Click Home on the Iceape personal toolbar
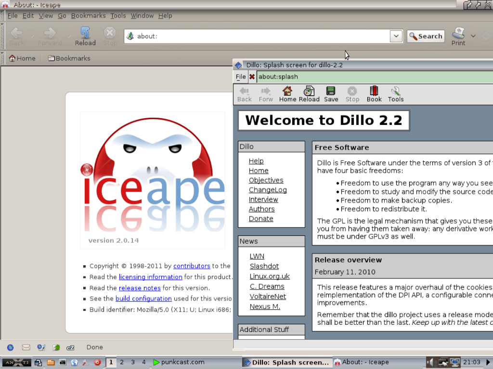 [22, 58]
